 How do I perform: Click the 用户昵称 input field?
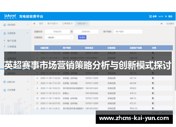(128, 32)
